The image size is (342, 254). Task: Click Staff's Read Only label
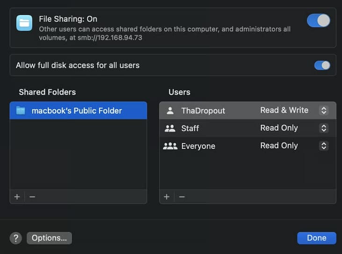(279, 128)
